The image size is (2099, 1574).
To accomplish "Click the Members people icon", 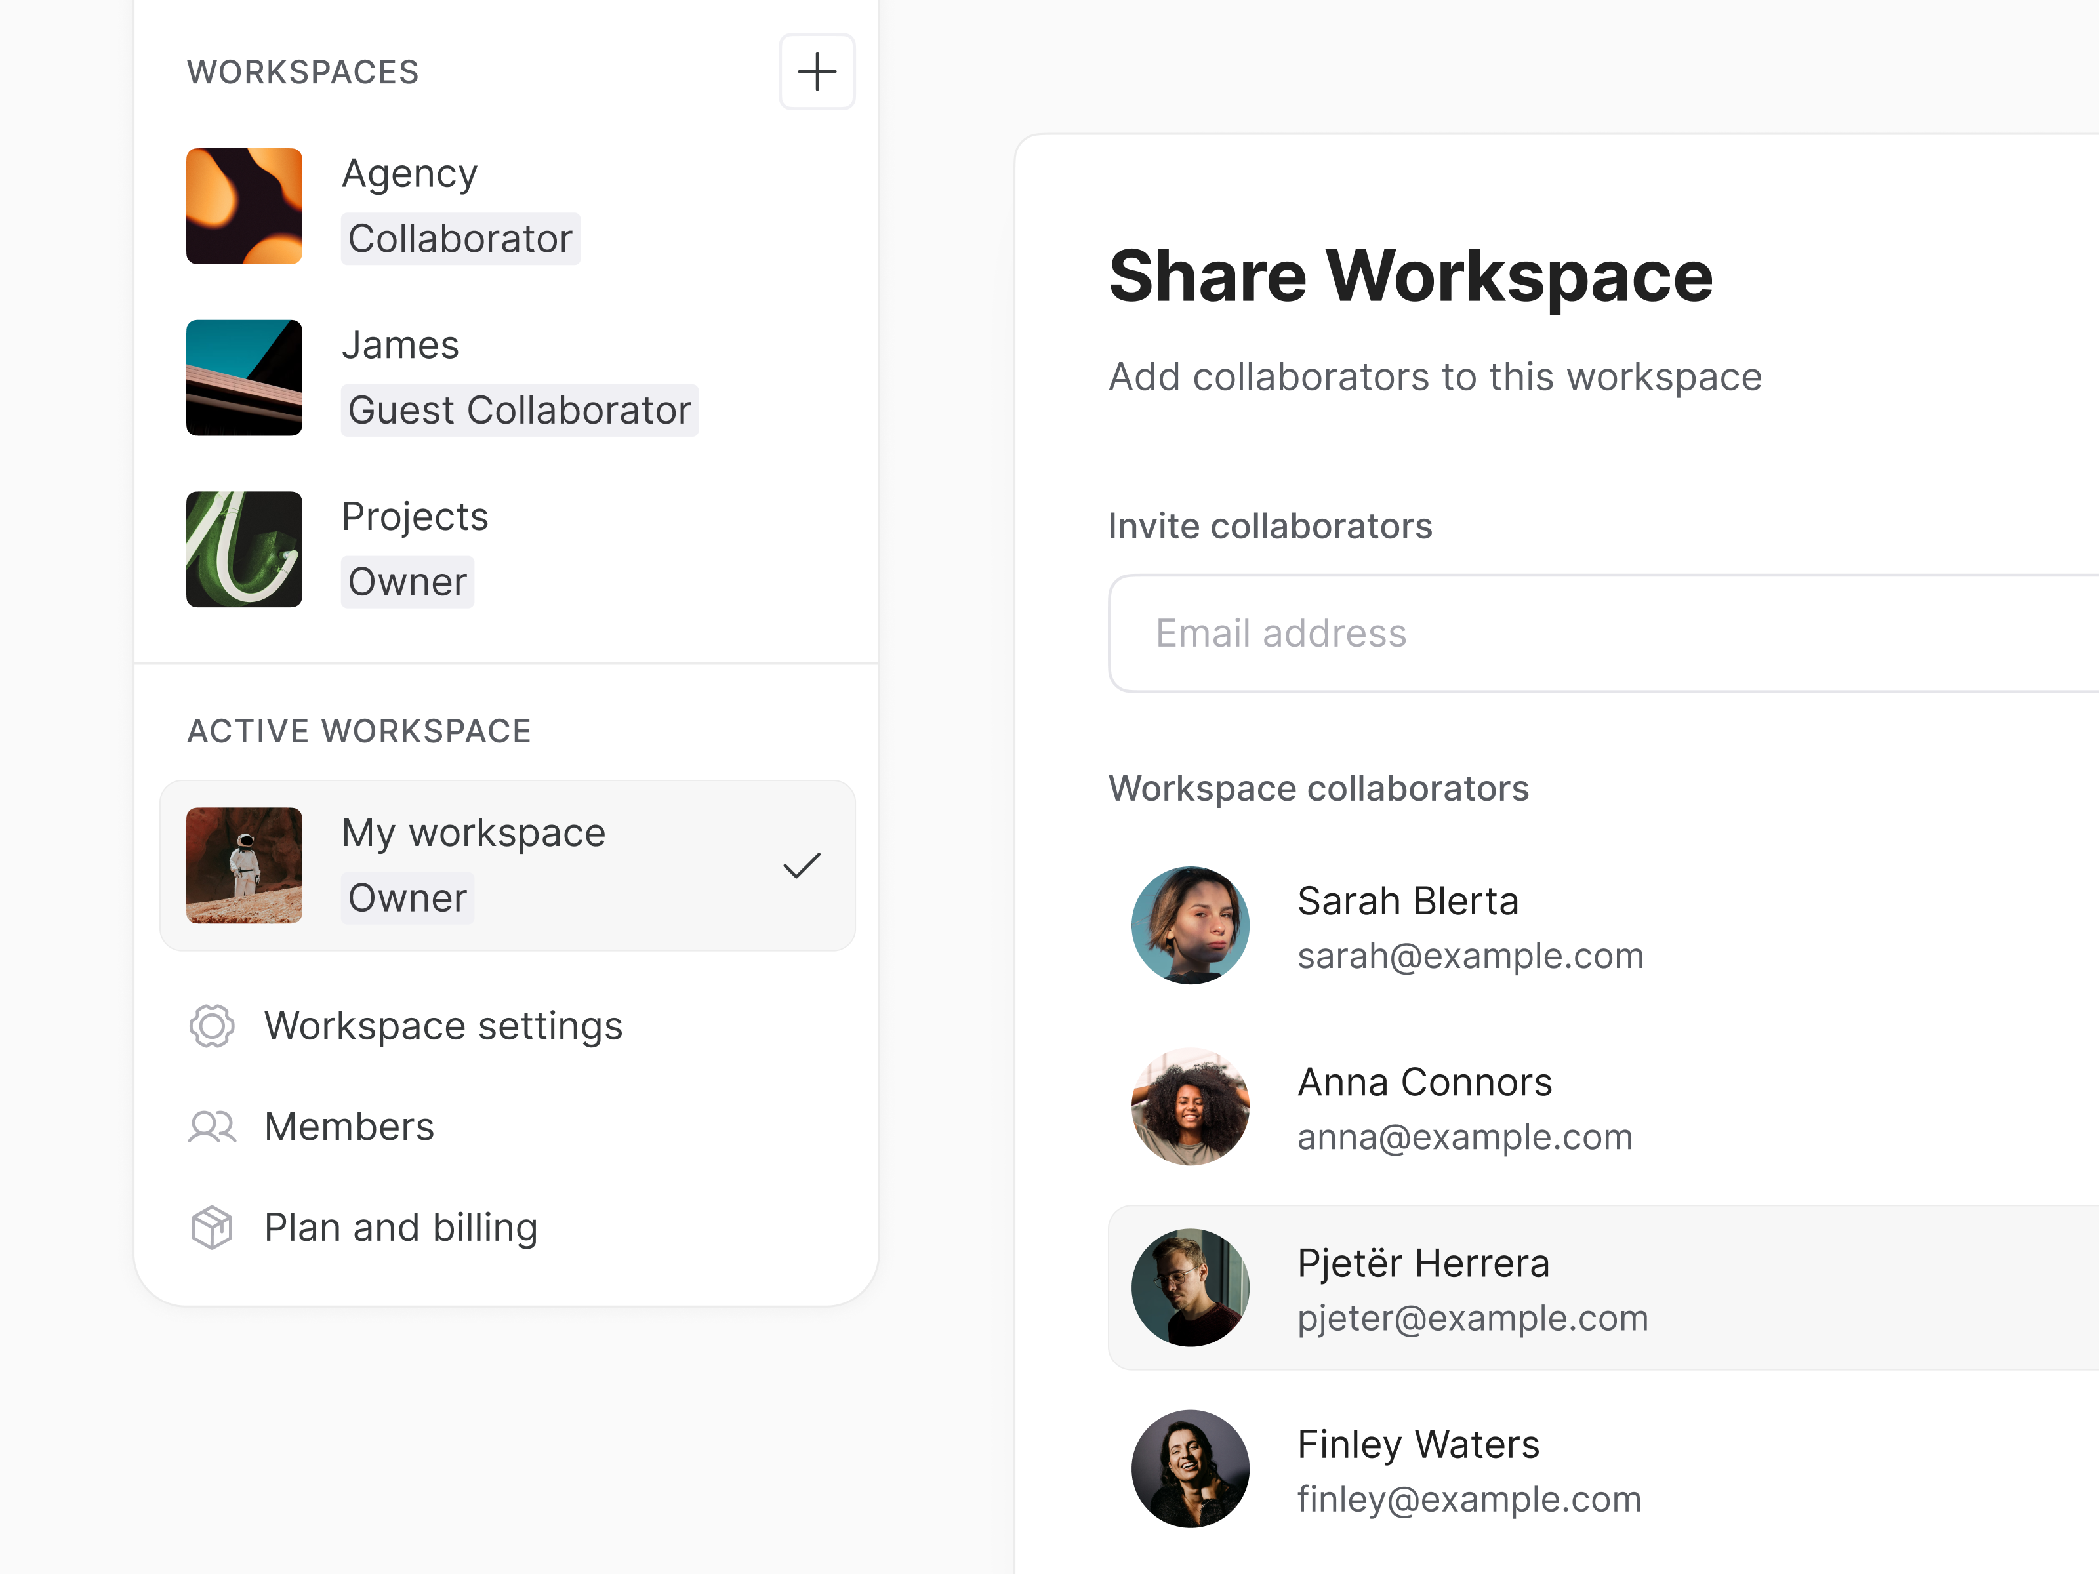I will coord(211,1127).
